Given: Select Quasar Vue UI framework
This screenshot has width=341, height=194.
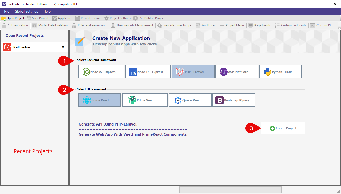Looking at the screenshot, I should coord(190,100).
